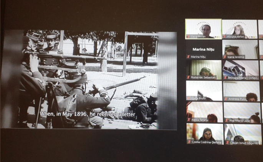
Task: Select miruna stefan's video tile
Action: [240, 29]
